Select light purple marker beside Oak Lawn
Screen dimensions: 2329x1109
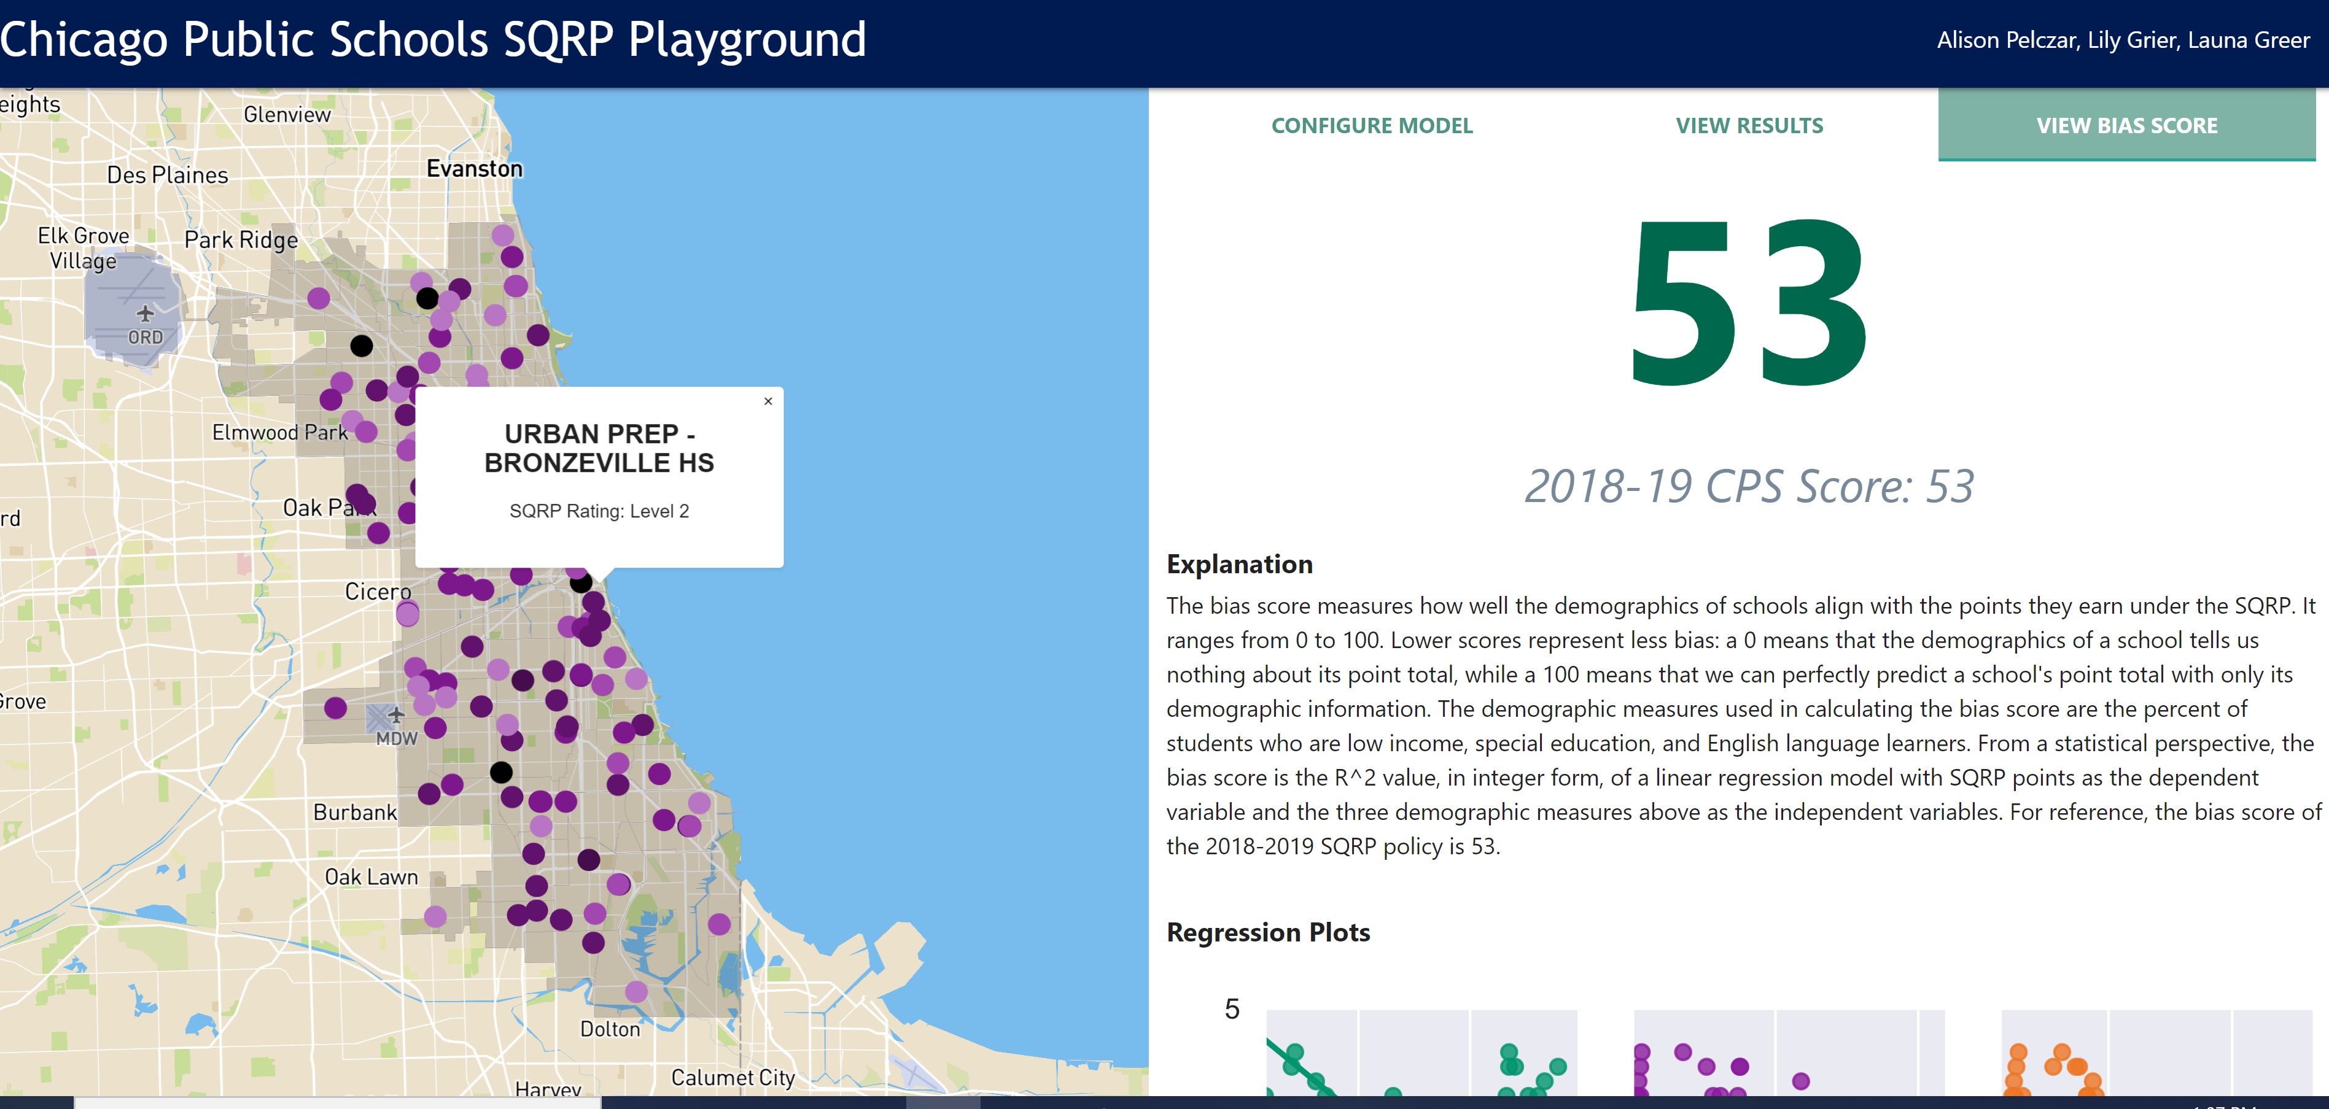(435, 916)
